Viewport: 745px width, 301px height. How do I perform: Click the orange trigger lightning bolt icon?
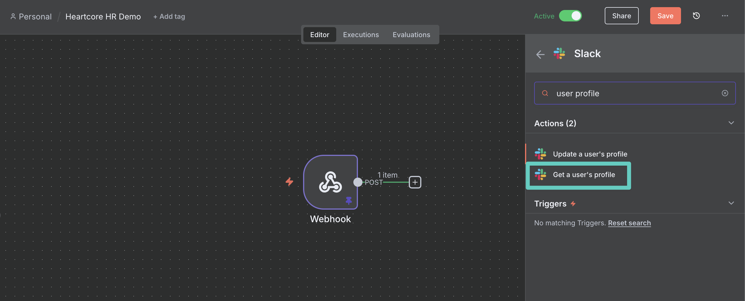(289, 182)
